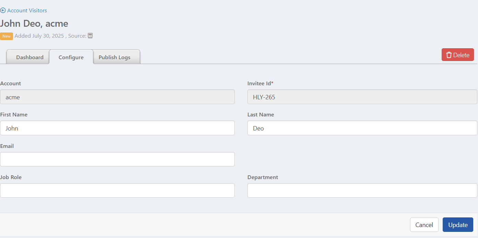Click the blue Update button

click(458, 225)
